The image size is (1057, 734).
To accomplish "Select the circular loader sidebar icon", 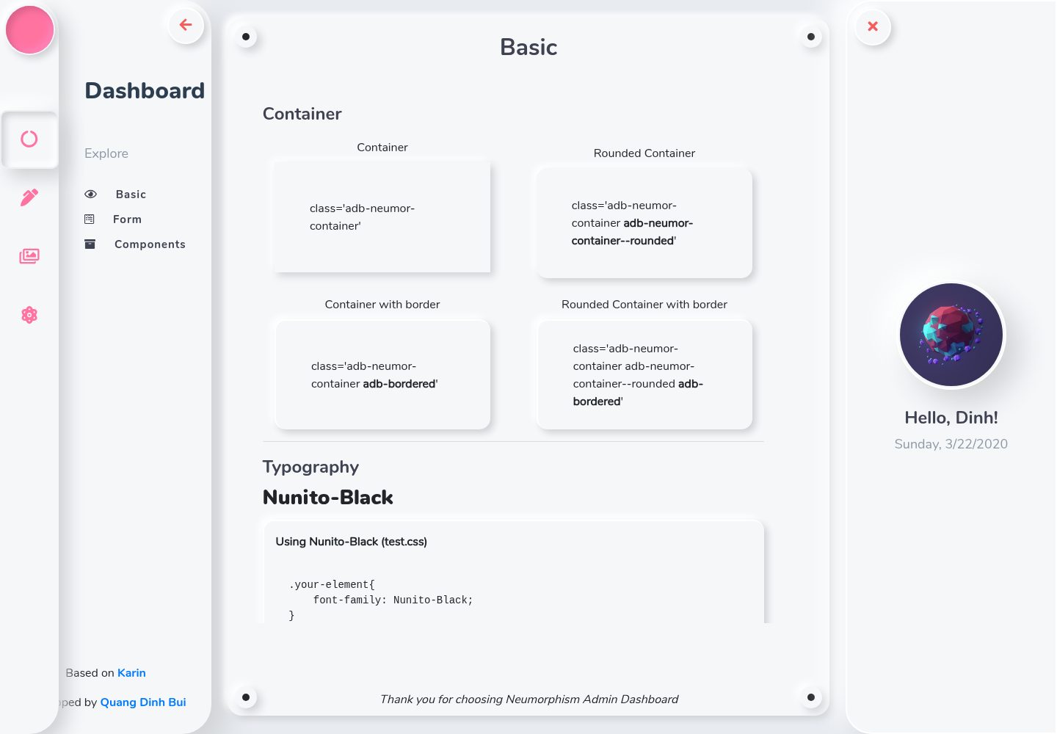I will coord(29,139).
